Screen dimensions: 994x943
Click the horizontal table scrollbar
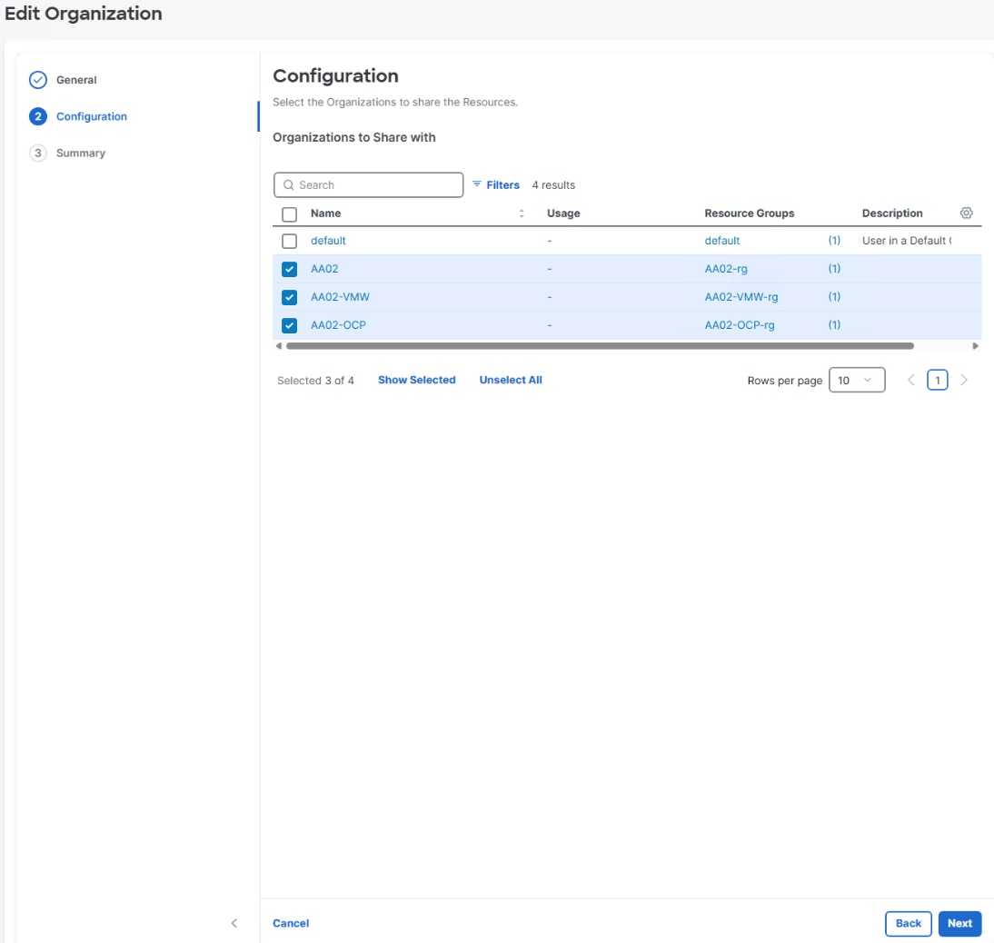pos(600,346)
